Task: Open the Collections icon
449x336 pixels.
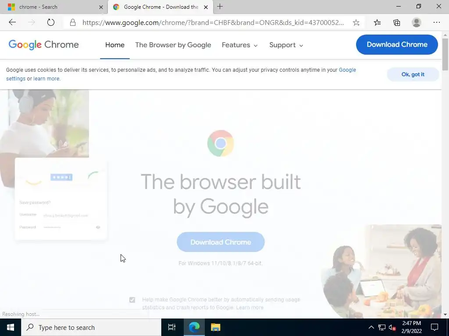Action: point(396,23)
